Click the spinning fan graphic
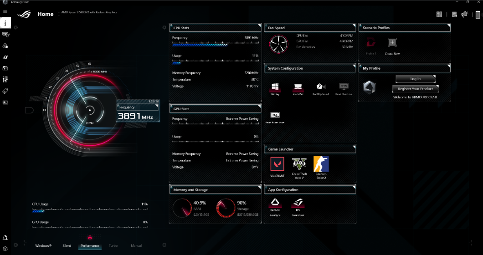Image resolution: width=483 pixels, height=255 pixels. click(279, 44)
